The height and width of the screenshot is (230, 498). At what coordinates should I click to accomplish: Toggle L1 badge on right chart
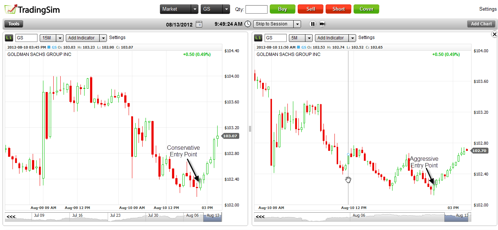(x=258, y=38)
